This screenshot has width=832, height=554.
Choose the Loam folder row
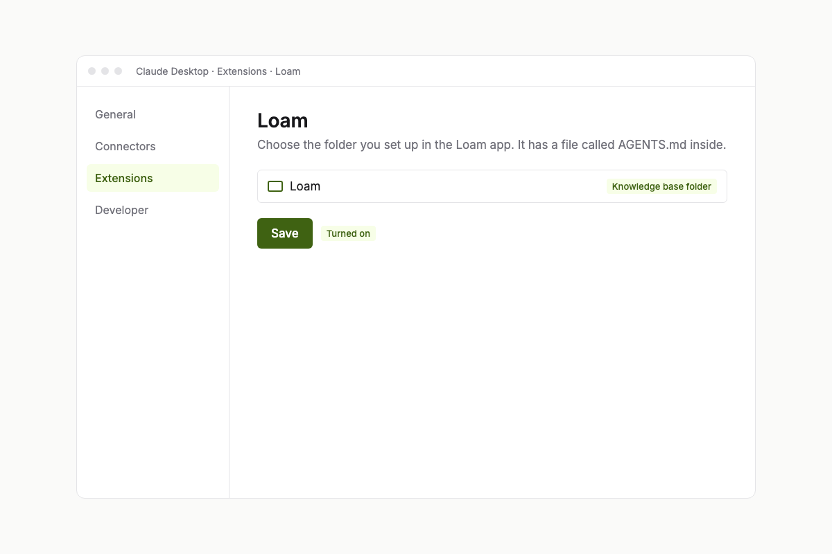pyautogui.click(x=492, y=186)
